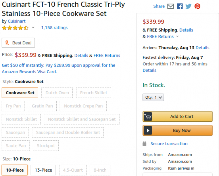Share product on Facebook icon
Screen dimensions: 219x176
(180, 6)
